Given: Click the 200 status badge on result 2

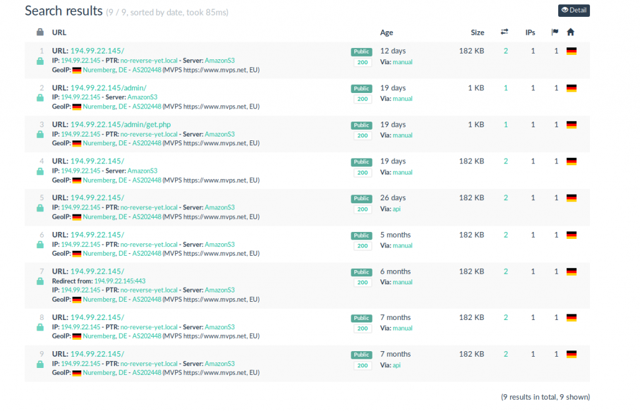Looking at the screenshot, I should pyautogui.click(x=362, y=99).
